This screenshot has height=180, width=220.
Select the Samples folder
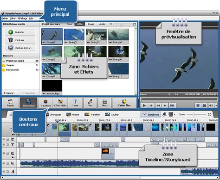click(20, 65)
